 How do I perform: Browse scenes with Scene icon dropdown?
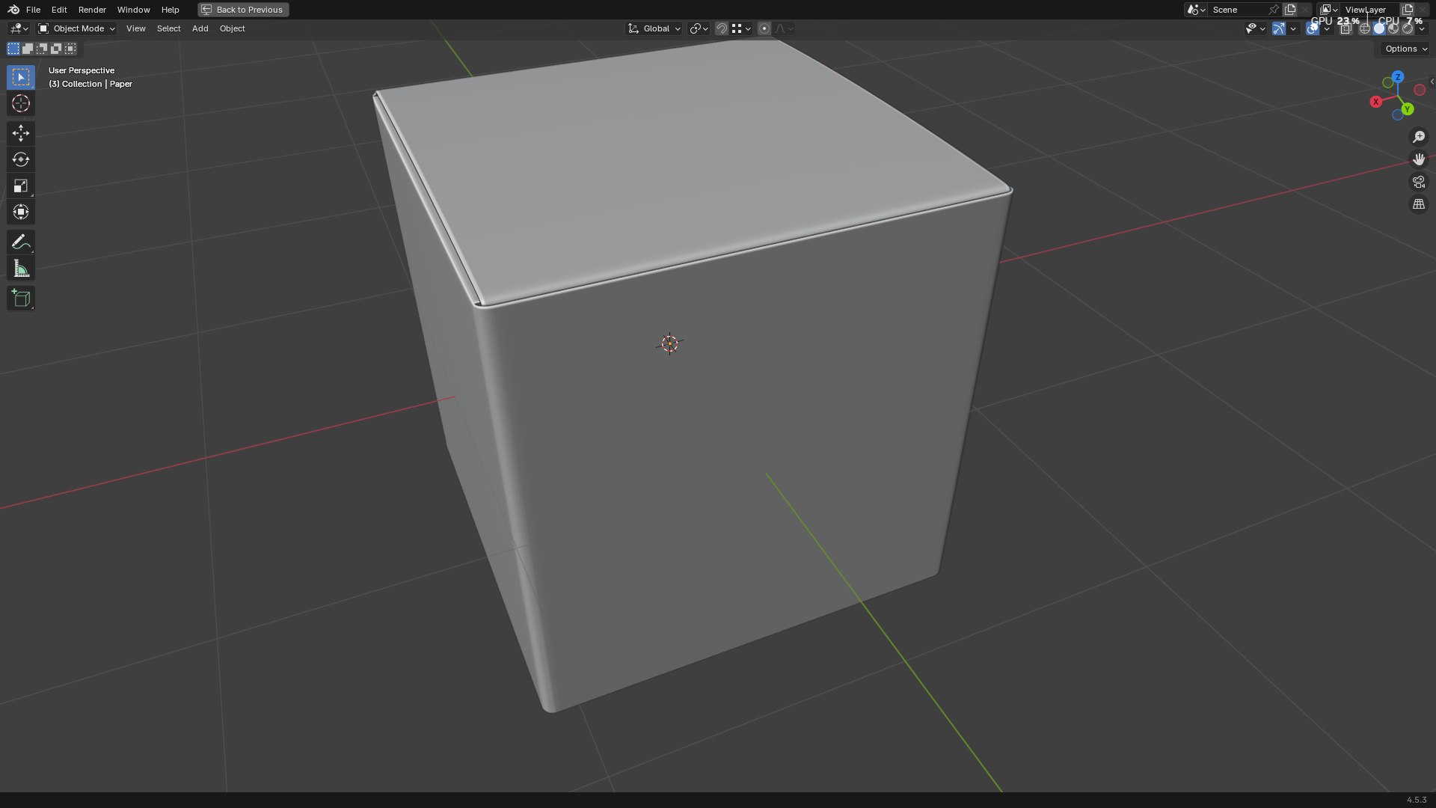coord(1197,10)
